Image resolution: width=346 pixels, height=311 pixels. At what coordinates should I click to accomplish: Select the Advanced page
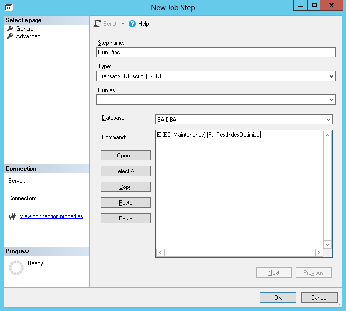[28, 36]
